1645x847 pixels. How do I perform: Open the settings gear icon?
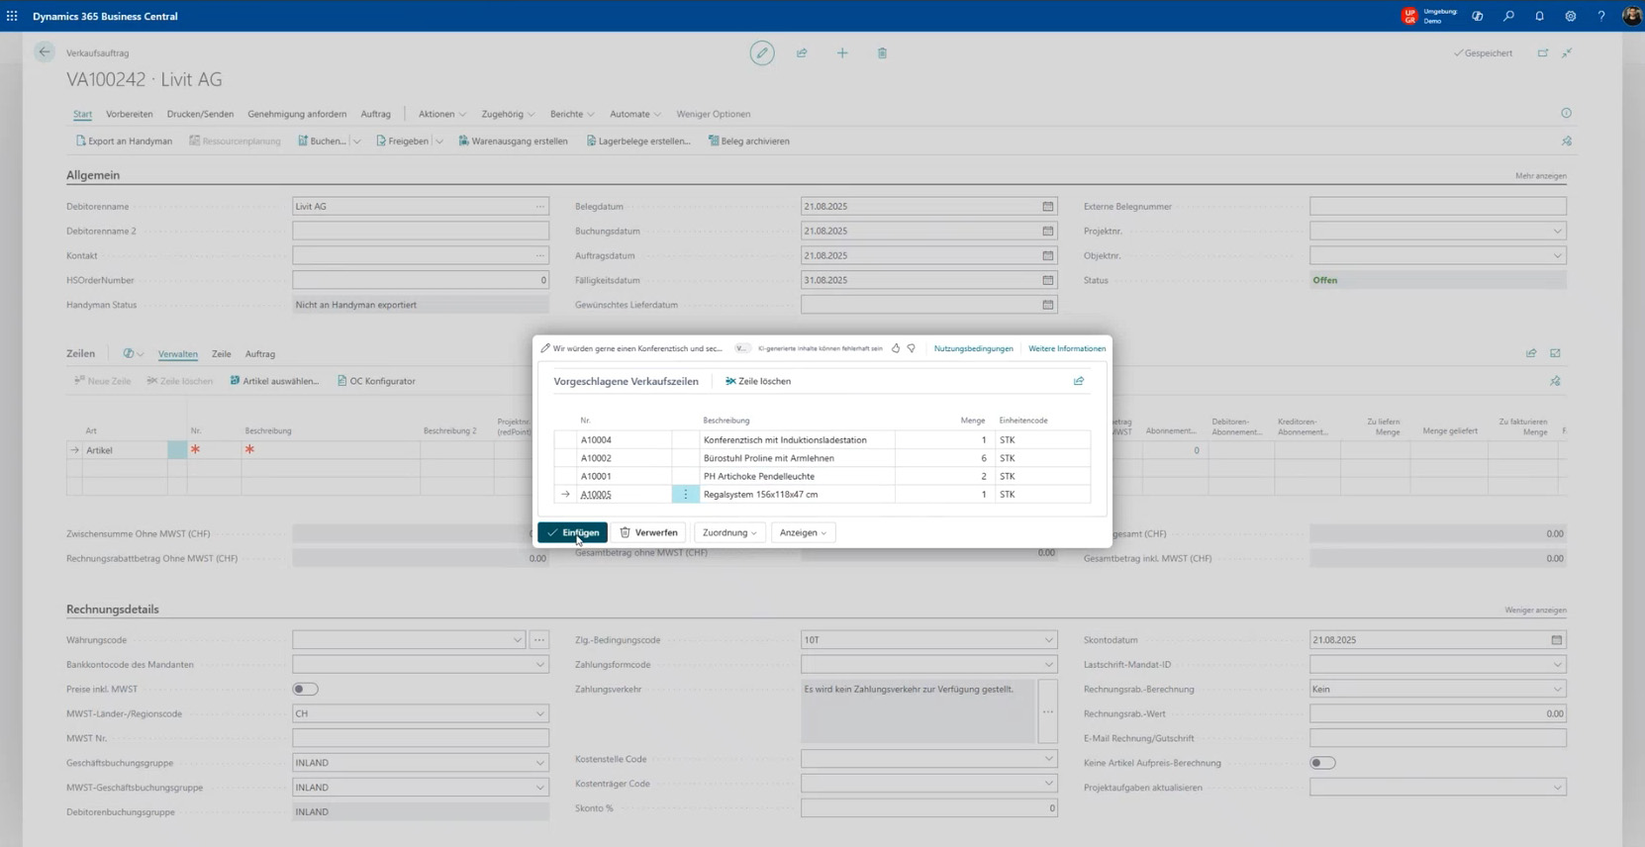click(x=1570, y=16)
